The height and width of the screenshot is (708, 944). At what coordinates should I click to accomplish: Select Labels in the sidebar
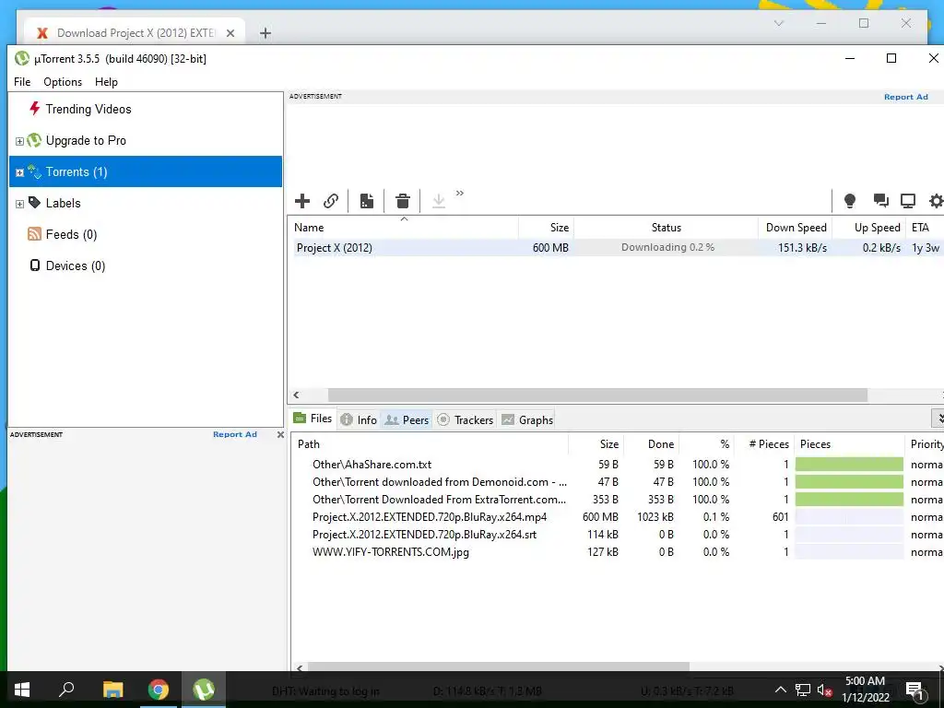64,203
